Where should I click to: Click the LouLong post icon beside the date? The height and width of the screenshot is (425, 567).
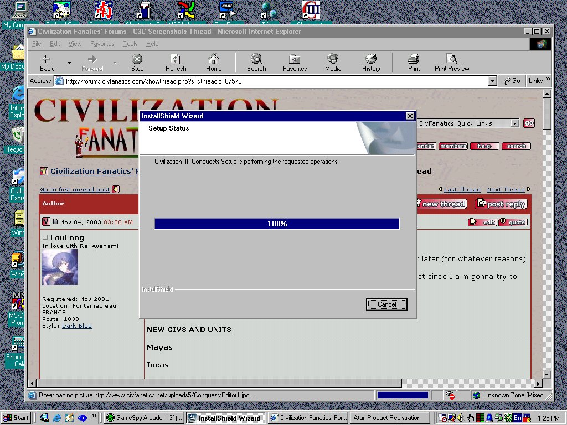46,221
